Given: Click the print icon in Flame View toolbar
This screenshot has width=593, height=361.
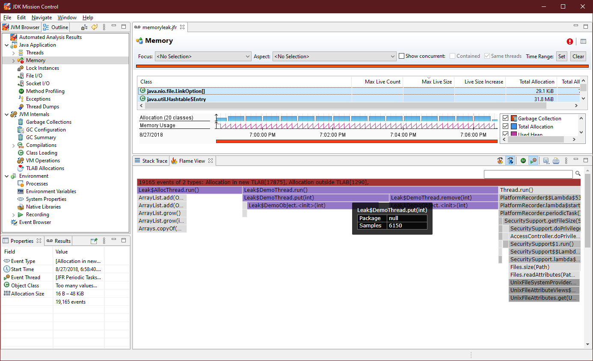Looking at the screenshot, I should click(x=556, y=161).
